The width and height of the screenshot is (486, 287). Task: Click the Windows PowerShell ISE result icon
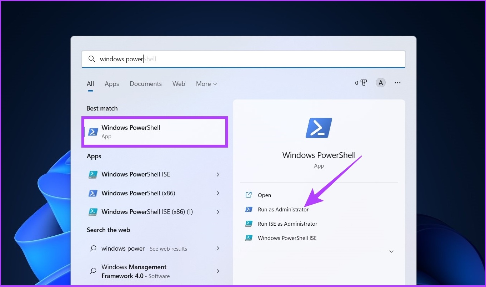[93, 174]
